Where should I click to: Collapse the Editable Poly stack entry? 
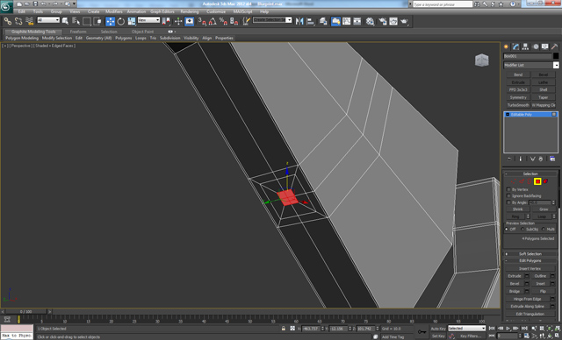(508, 115)
